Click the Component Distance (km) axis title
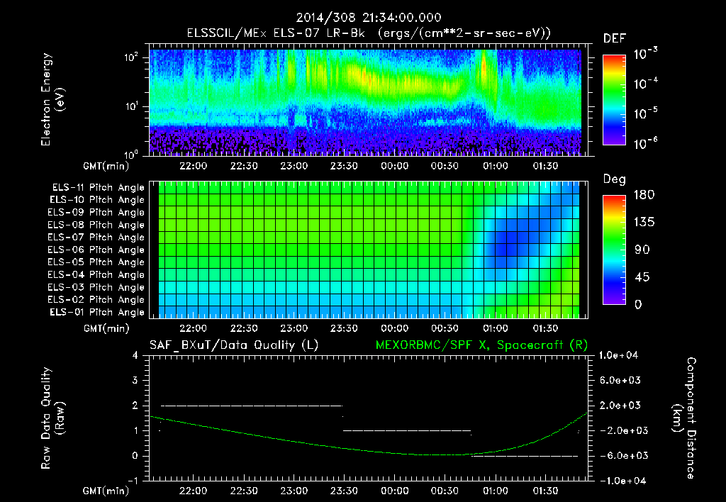726x502 pixels. click(684, 418)
